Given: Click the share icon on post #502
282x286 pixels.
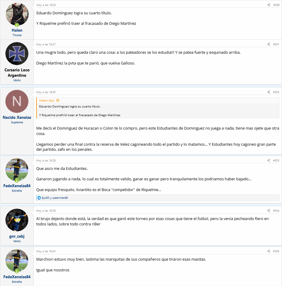Looking at the screenshot, I should point(269,92).
